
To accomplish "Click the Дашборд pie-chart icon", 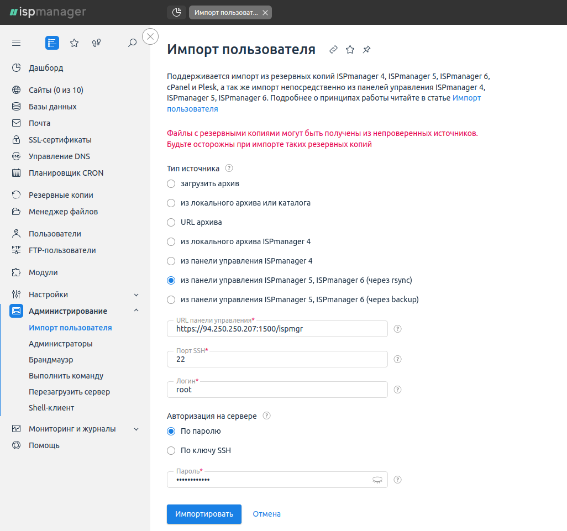I will [16, 67].
